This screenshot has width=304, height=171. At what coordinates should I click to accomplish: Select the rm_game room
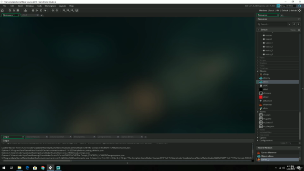tap(267, 119)
